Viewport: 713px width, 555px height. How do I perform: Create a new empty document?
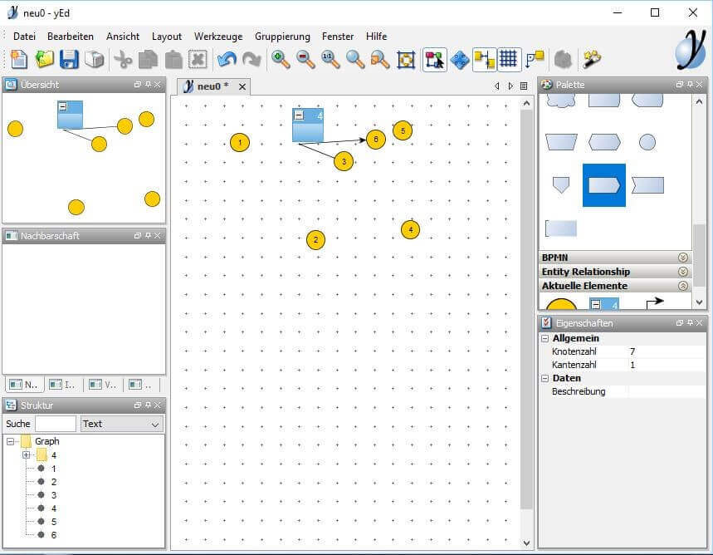pyautogui.click(x=17, y=59)
